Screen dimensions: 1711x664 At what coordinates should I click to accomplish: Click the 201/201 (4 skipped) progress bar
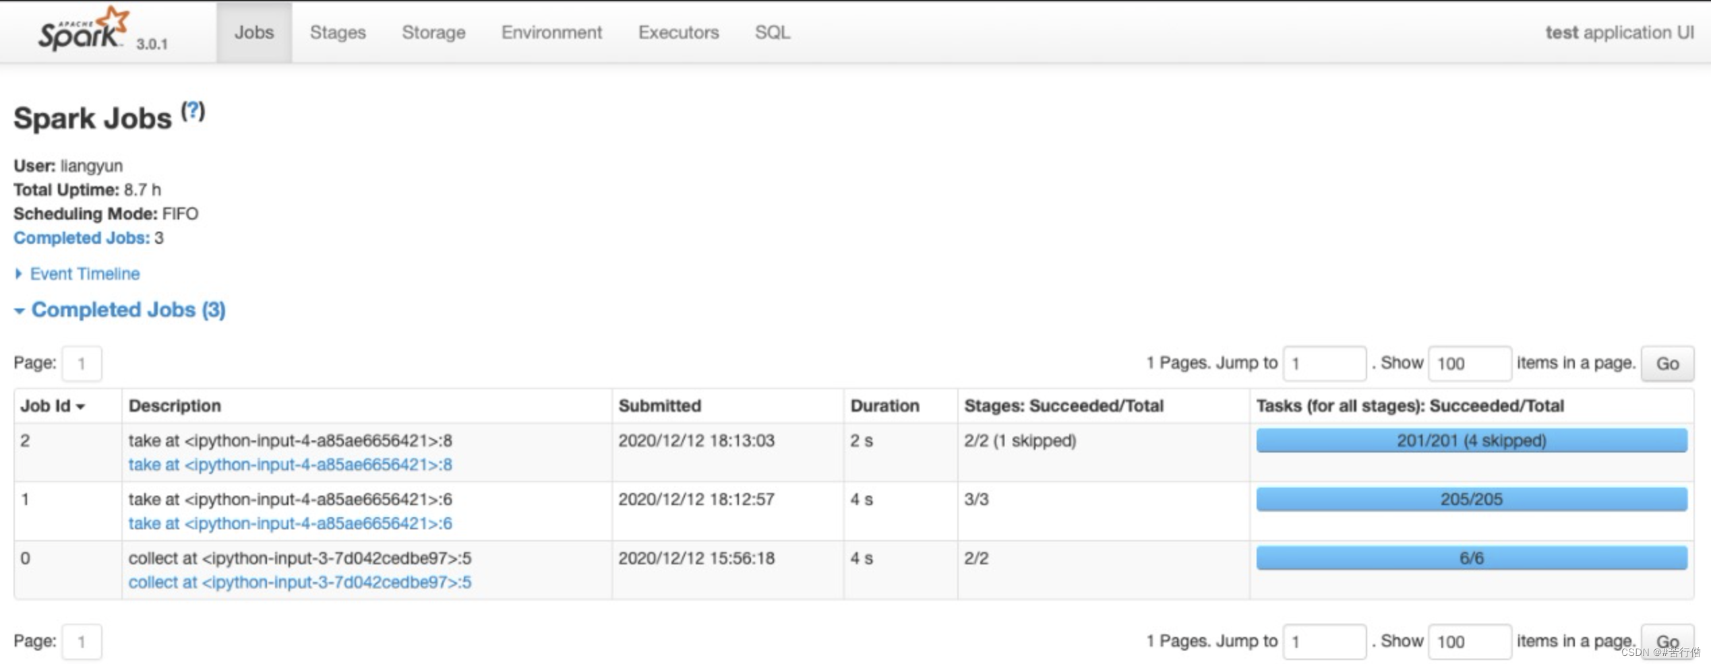[x=1472, y=440]
